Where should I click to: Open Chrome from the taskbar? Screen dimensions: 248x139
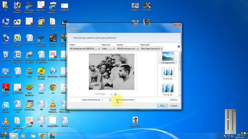pos(42,136)
